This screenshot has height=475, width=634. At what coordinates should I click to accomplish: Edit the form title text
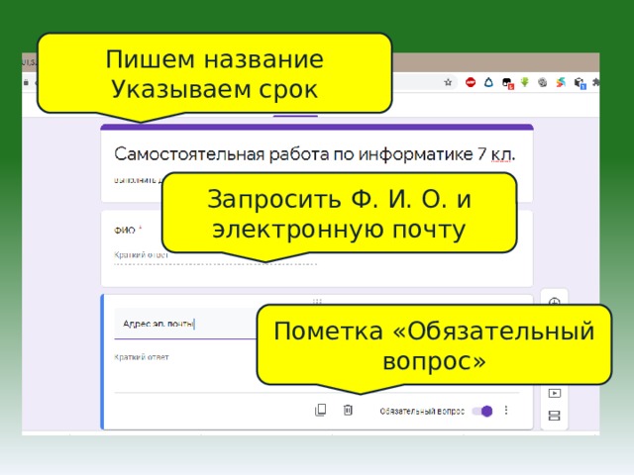(315, 154)
